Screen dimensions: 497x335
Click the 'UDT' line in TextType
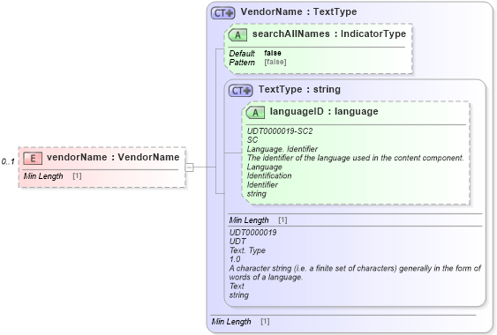click(x=237, y=242)
